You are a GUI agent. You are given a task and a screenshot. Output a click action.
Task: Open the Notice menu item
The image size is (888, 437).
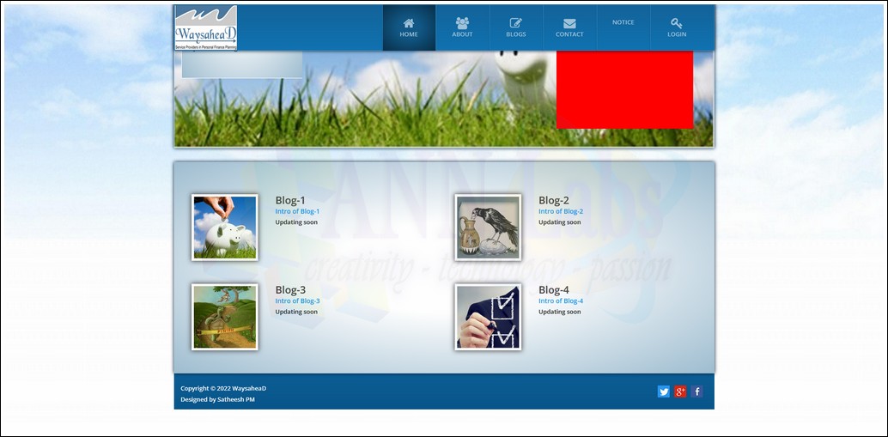[623, 22]
